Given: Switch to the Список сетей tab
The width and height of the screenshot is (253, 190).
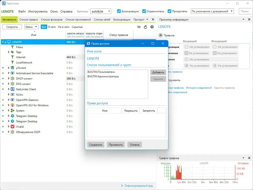Looking at the screenshot, I should (102, 19).
